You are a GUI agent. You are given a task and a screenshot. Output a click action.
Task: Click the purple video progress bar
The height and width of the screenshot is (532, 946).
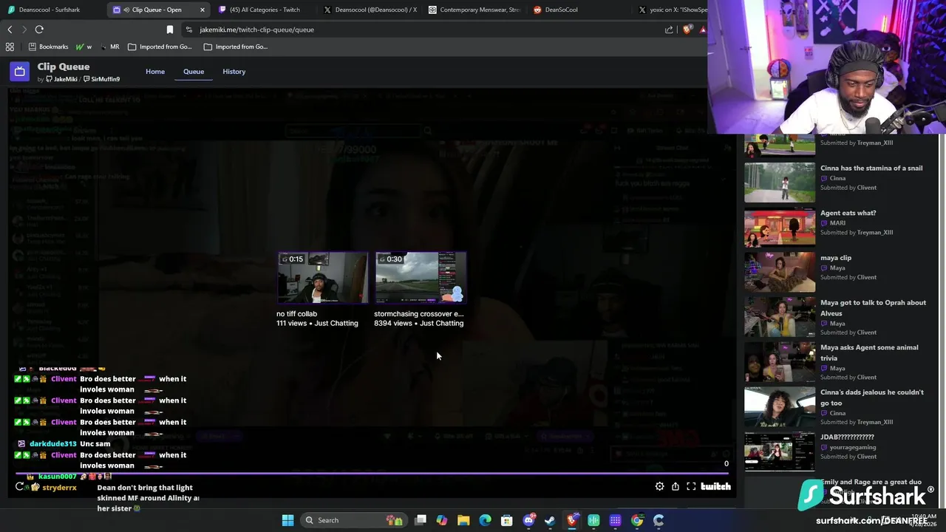pos(372,473)
